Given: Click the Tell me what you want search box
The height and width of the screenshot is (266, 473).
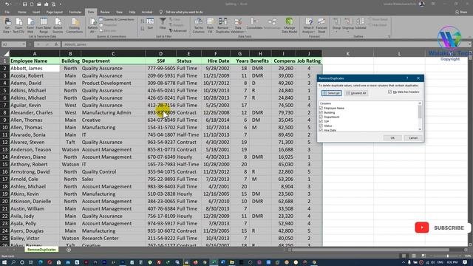Looking at the screenshot, I should point(184,12).
